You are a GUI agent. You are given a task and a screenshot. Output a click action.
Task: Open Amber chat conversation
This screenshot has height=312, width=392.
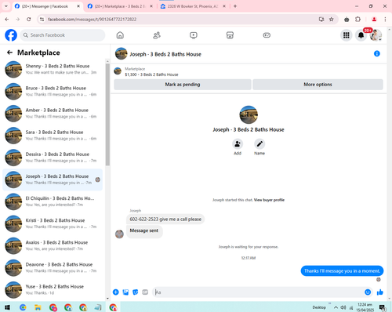click(53, 114)
